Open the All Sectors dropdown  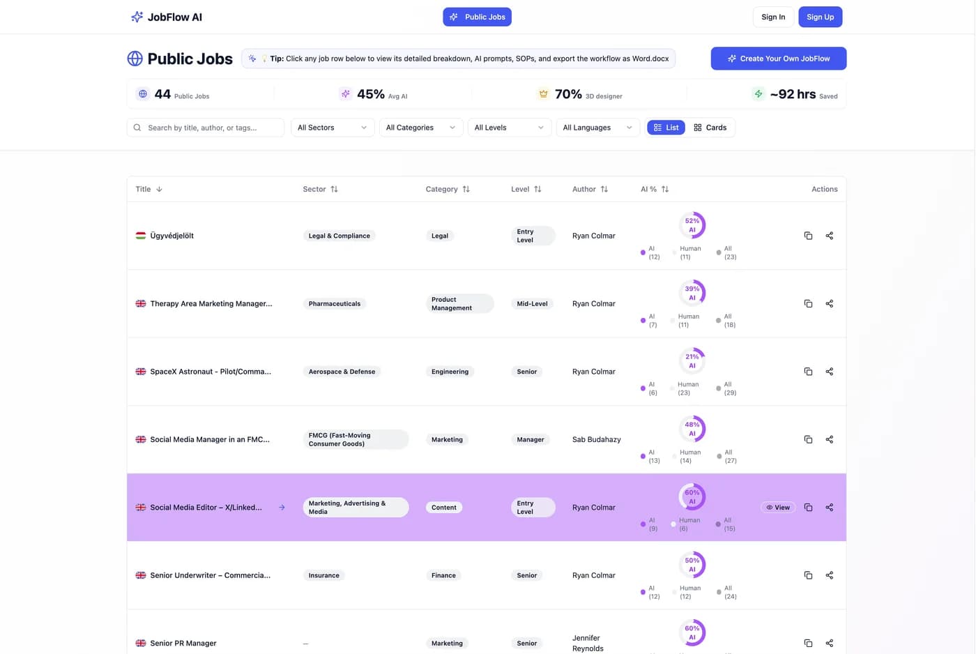pyautogui.click(x=332, y=128)
